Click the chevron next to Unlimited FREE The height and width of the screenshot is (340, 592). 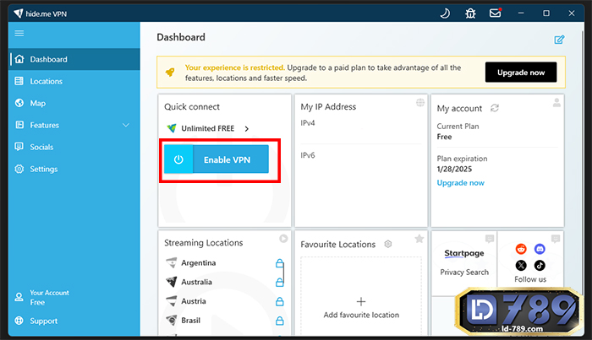pyautogui.click(x=247, y=129)
